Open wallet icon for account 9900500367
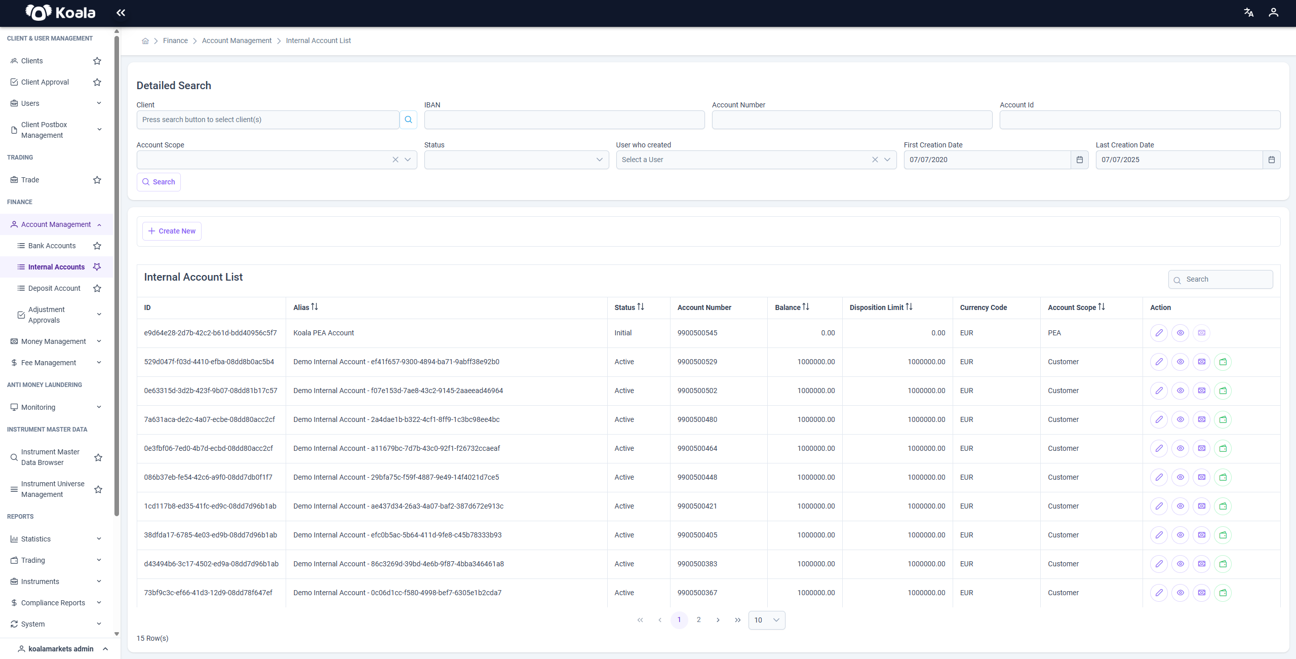The height and width of the screenshot is (659, 1296). pyautogui.click(x=1223, y=593)
